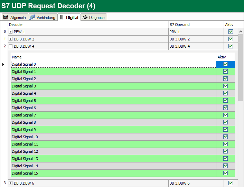The width and height of the screenshot is (244, 187).
Task: Open the Allgemein tab
Action: pos(15,17)
